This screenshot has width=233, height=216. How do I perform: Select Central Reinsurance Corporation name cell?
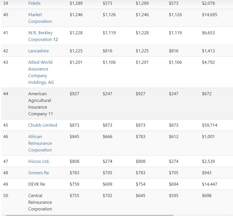pyautogui.click(x=40, y=202)
